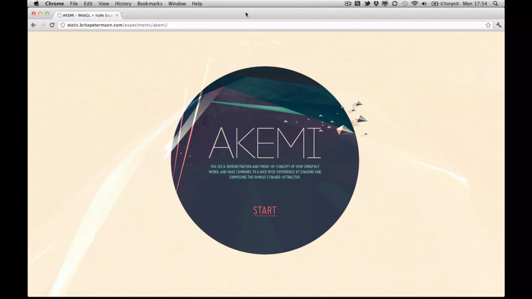Viewport: 532px width, 299px height.
Task: Click the Chrome wrench settings icon
Action: (x=498, y=25)
